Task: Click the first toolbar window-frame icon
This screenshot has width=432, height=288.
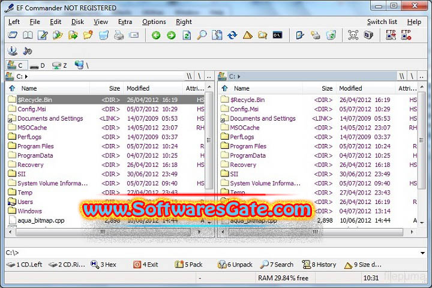Action: point(13,35)
